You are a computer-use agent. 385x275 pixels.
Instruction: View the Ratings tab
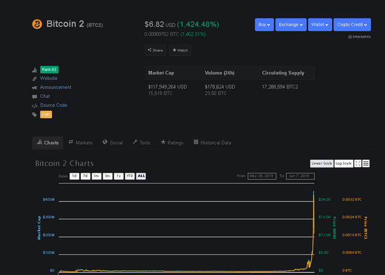(x=172, y=143)
